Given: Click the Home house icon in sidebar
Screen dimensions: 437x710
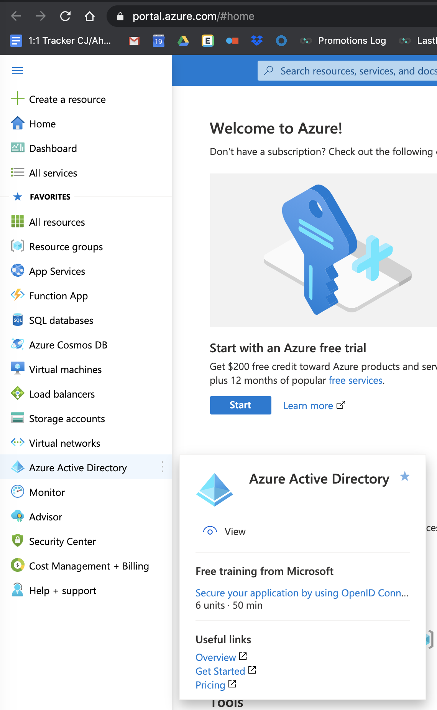Looking at the screenshot, I should pos(18,123).
